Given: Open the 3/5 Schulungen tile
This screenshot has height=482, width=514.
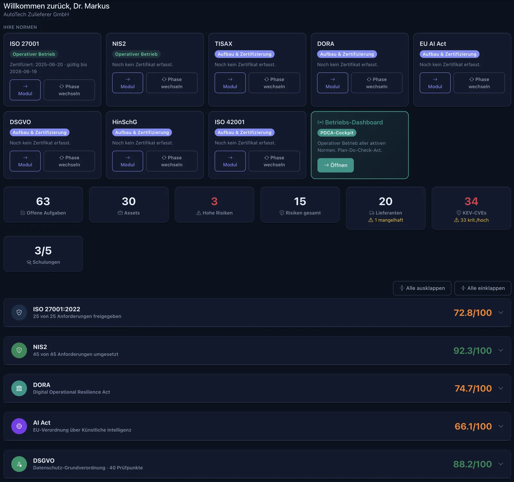Looking at the screenshot, I should [43, 254].
